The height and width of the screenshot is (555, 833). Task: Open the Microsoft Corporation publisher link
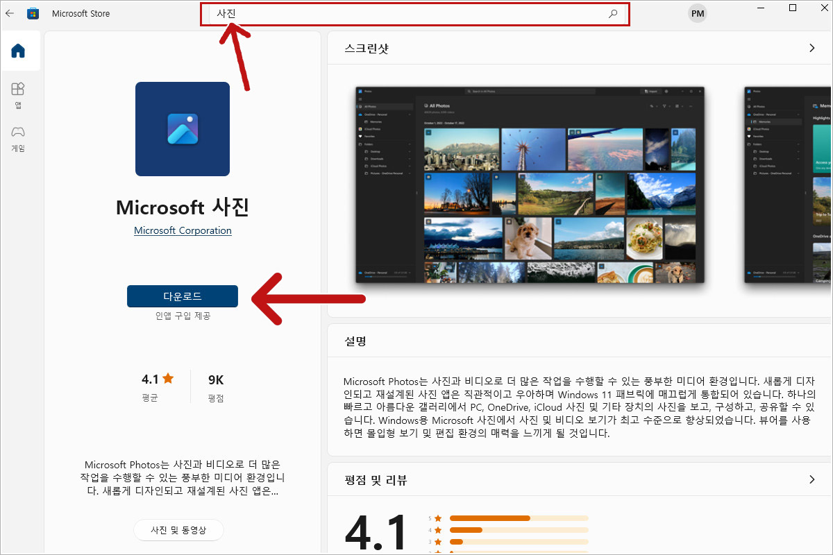point(183,230)
